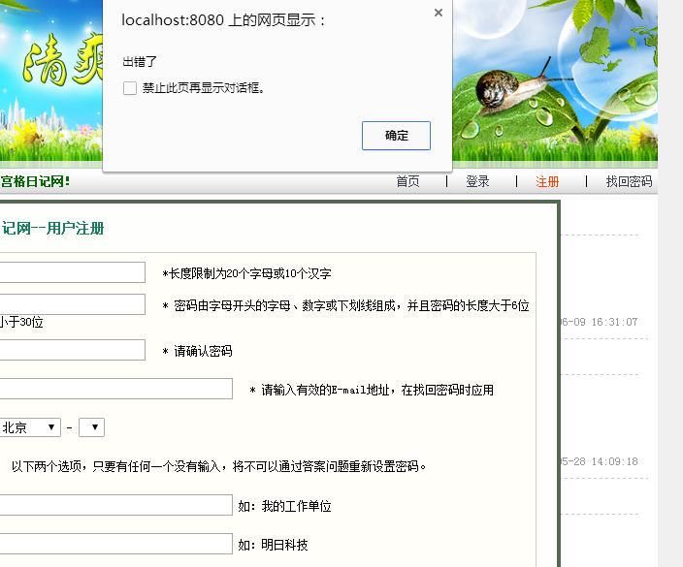Expand the empty city dropdown next to 北京
This screenshot has height=567, width=683.
pyautogui.click(x=91, y=427)
